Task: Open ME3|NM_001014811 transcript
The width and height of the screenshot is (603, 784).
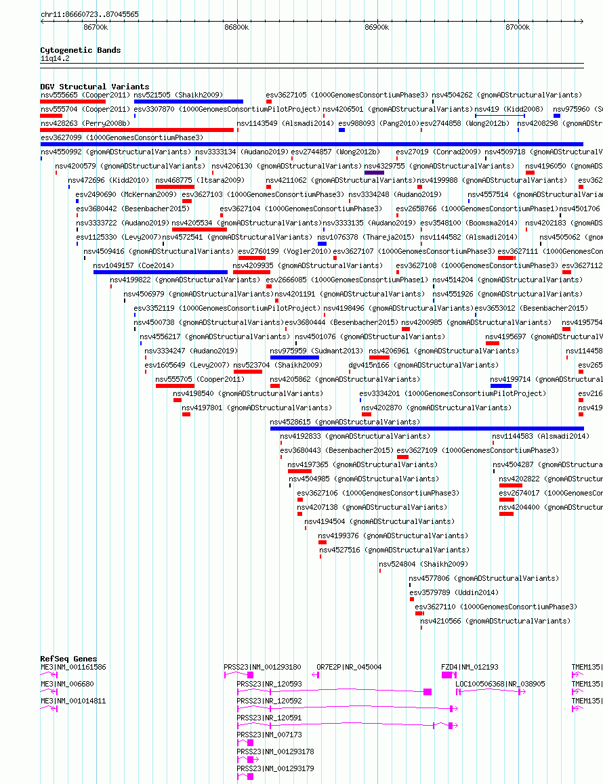Action: coord(73,701)
